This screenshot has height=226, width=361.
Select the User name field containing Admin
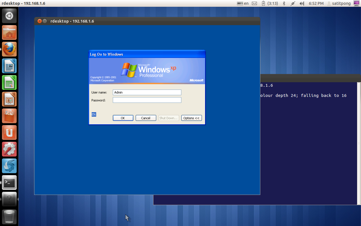(x=147, y=92)
